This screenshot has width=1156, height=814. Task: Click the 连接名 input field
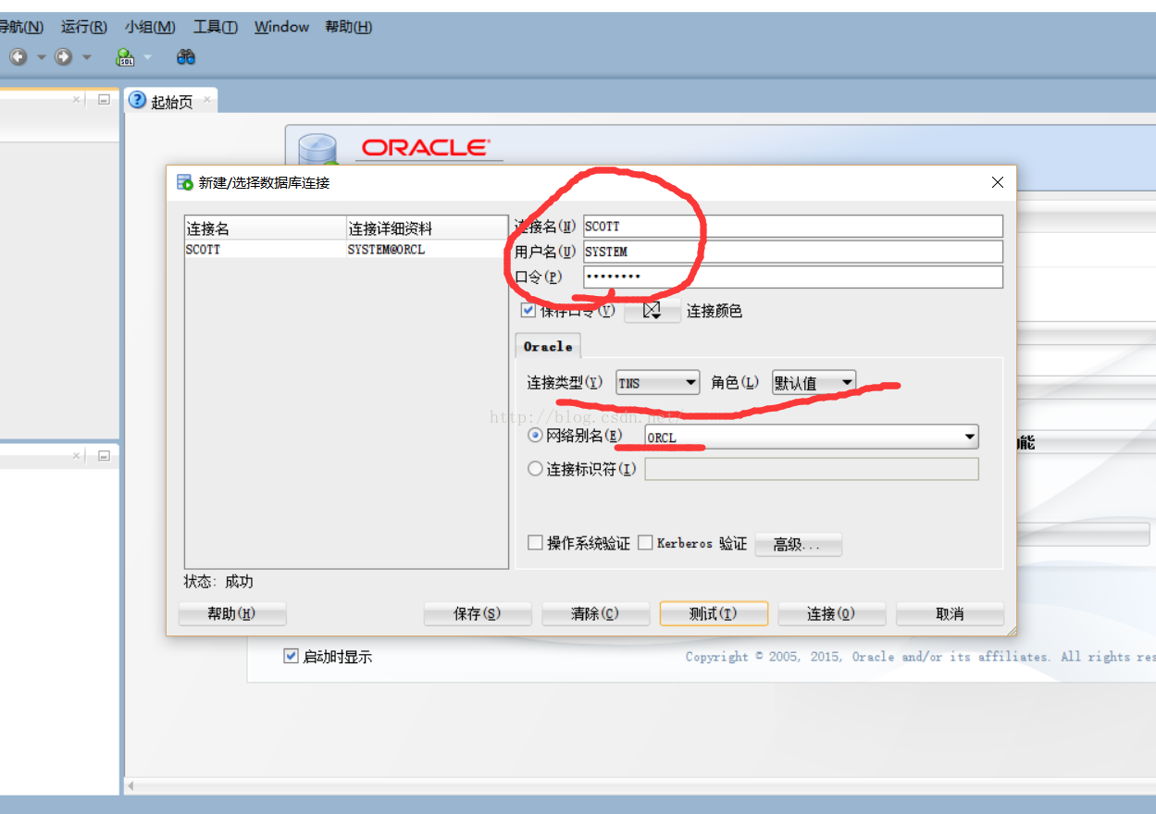(x=792, y=227)
